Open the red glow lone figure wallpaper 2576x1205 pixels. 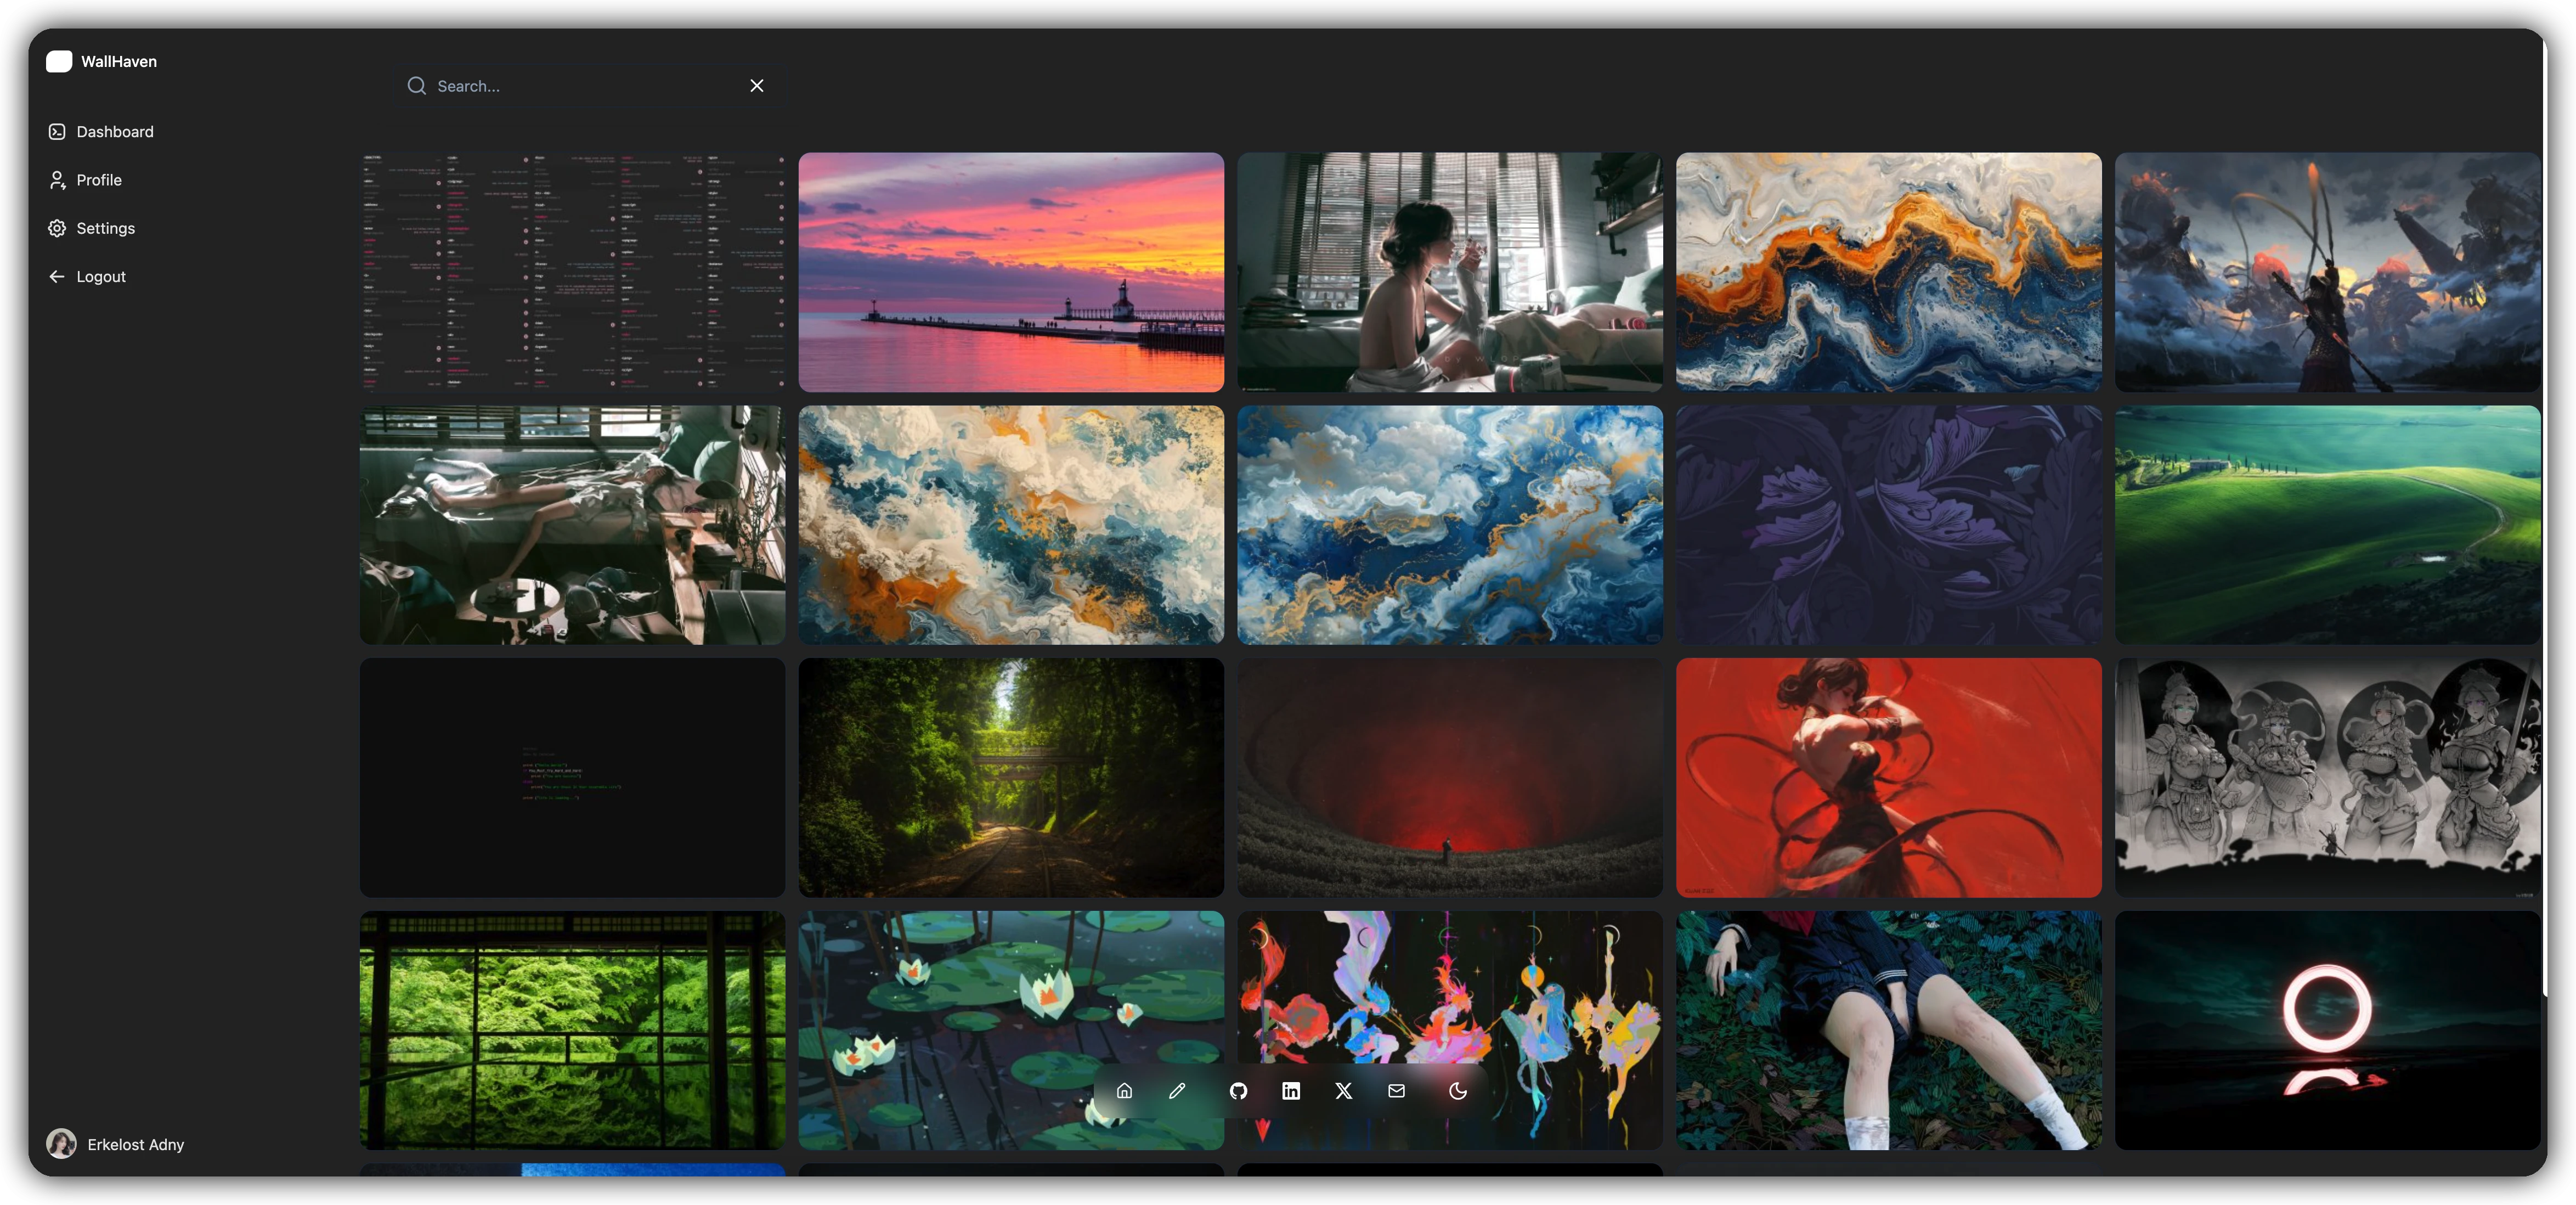[1450, 778]
